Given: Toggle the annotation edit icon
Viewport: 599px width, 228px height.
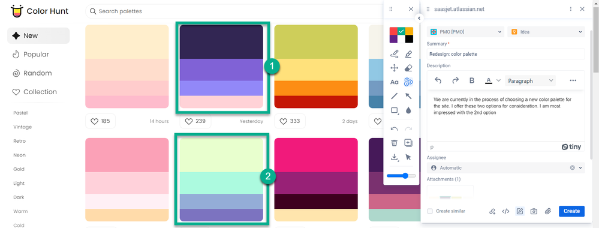Looking at the screenshot, I should pyautogui.click(x=519, y=211).
